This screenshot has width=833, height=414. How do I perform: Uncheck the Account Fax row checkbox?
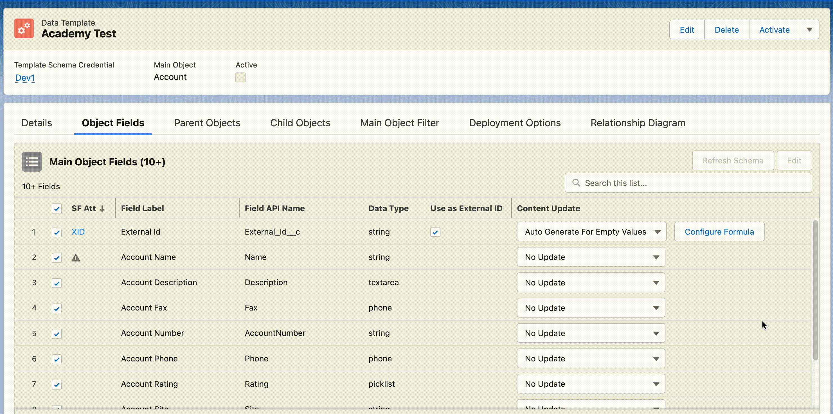57,308
